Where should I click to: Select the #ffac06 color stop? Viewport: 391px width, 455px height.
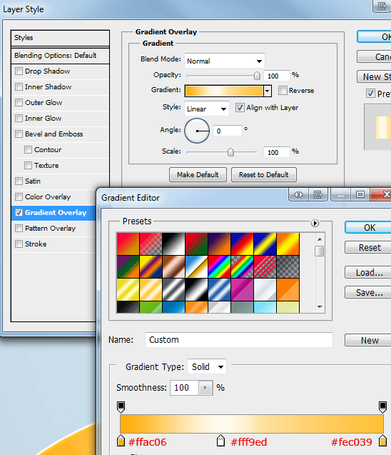click(121, 440)
